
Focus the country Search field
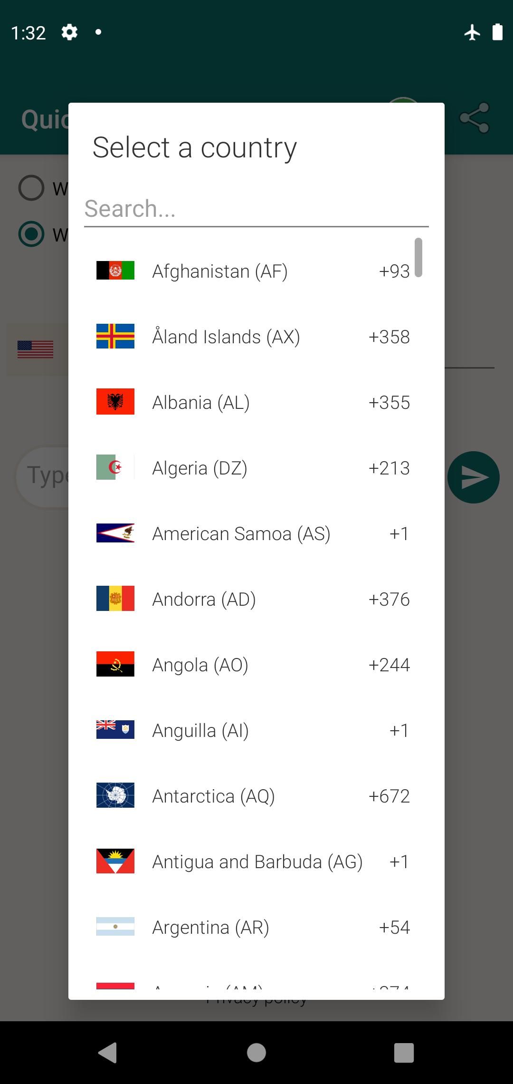pos(256,209)
